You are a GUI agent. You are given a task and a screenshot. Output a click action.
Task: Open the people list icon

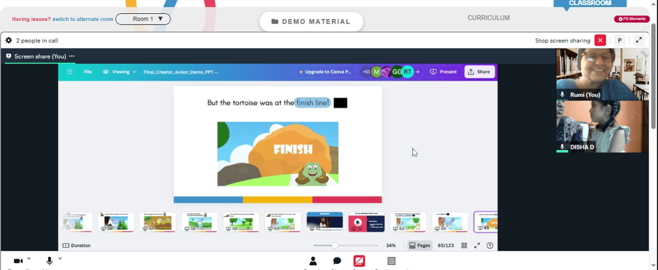[313, 261]
